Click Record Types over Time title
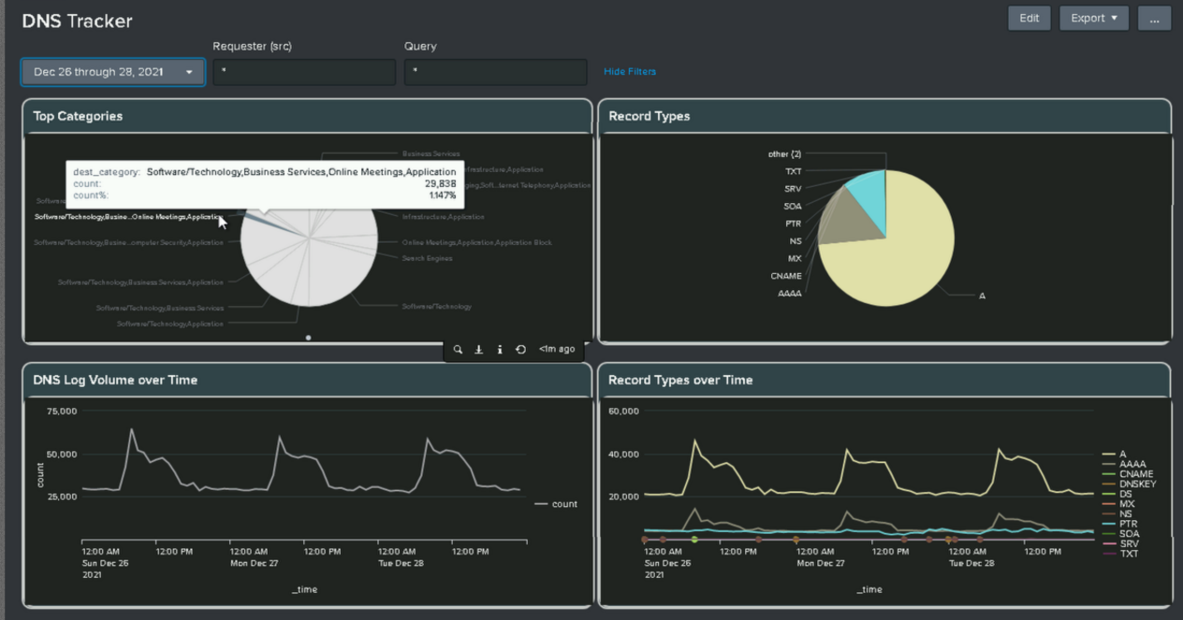This screenshot has width=1183, height=620. 680,380
